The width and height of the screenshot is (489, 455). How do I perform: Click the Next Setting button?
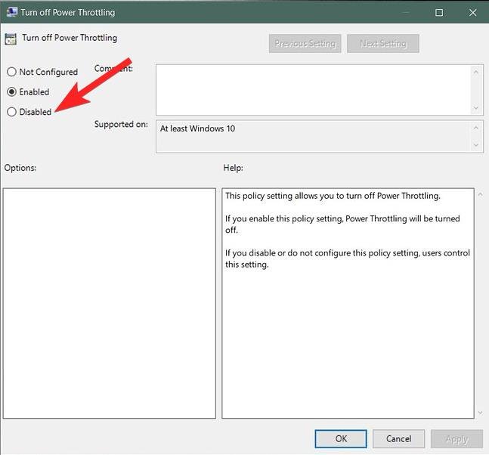coord(383,44)
